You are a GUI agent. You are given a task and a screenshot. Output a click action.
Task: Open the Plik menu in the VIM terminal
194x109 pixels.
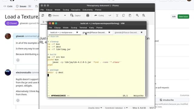point(50,28)
